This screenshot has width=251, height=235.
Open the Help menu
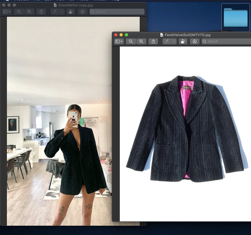(x=115, y=1)
